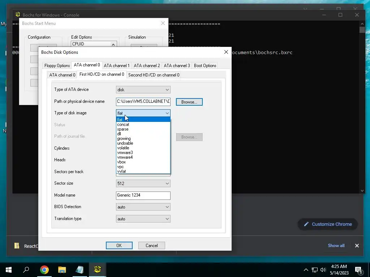Confirm disk options with OK
This screenshot has height=277, width=370.
119,245
